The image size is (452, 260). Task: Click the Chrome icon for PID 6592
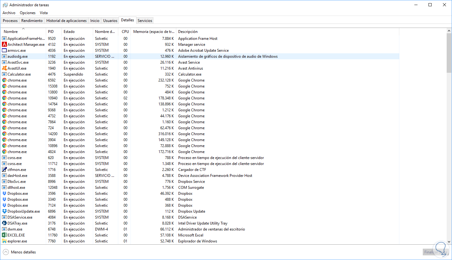[4, 80]
